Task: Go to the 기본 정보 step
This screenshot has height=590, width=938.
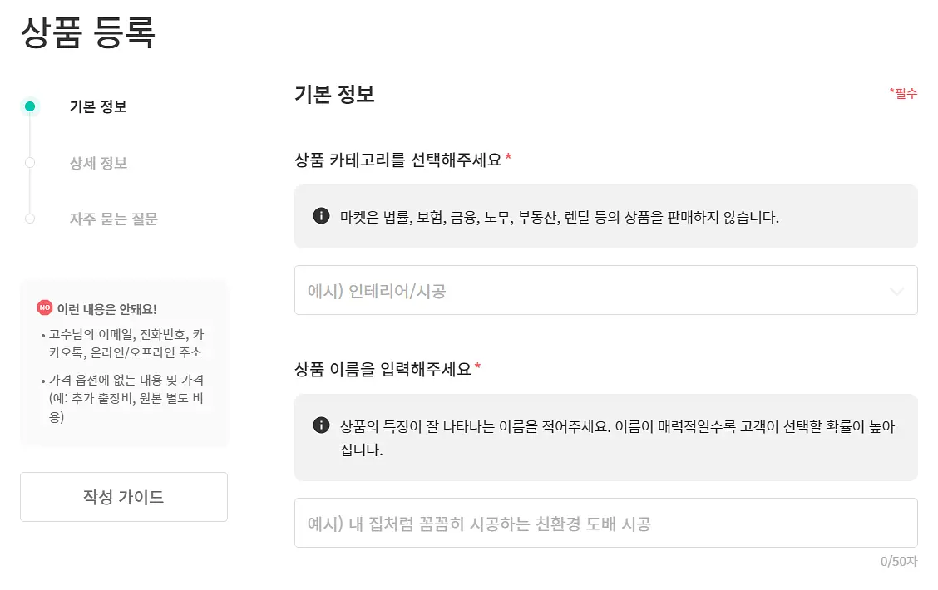Action: tap(98, 106)
